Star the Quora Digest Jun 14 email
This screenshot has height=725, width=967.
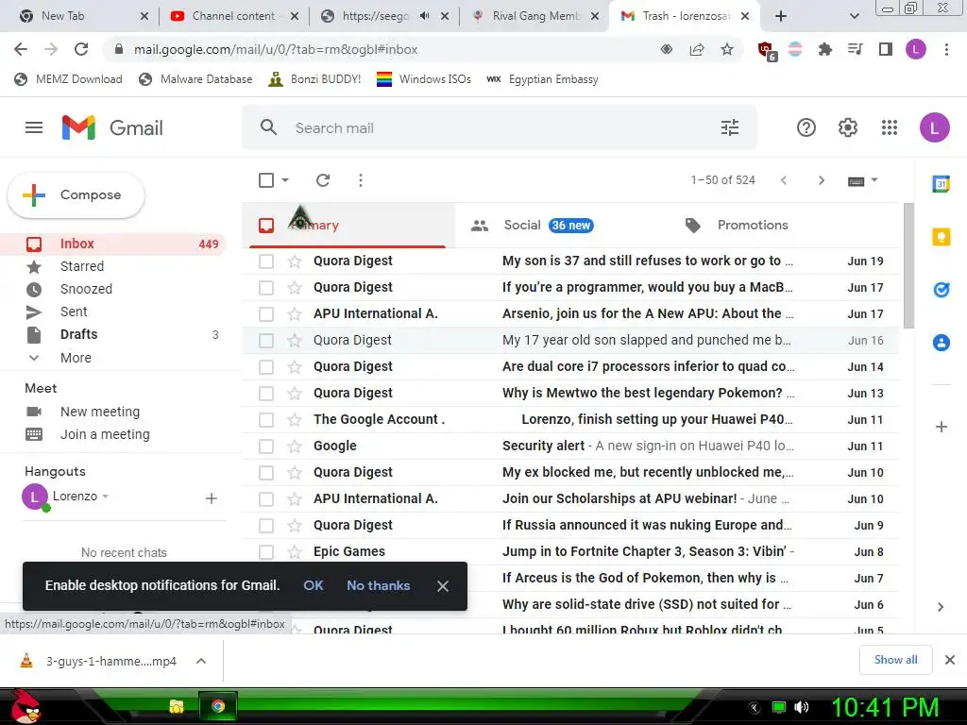[x=295, y=367]
